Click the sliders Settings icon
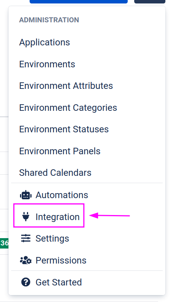This screenshot has height=302, width=175. 26,238
